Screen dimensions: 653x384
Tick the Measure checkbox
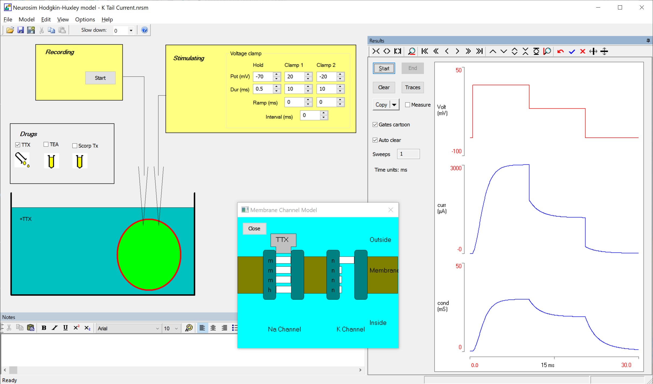[408, 105]
